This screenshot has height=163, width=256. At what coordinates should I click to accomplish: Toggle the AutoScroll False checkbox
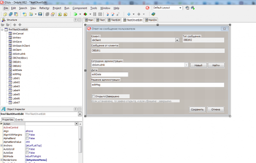click(x=27, y=149)
